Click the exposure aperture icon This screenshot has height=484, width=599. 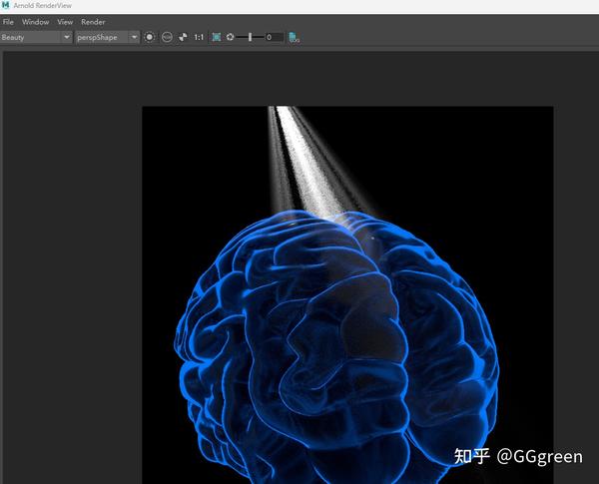coord(230,37)
